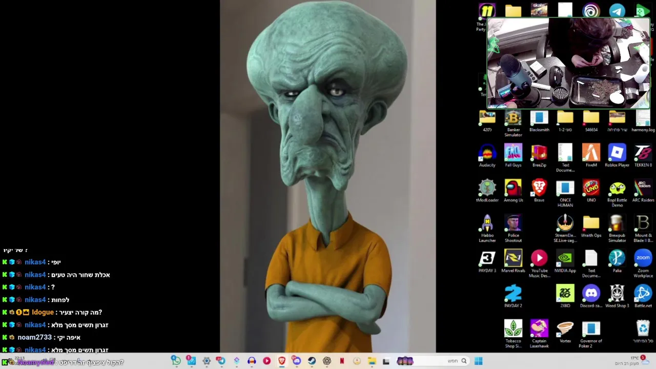Screen dimensions: 656x369
Task: Click the Idogue username in chat
Action: tap(43, 312)
